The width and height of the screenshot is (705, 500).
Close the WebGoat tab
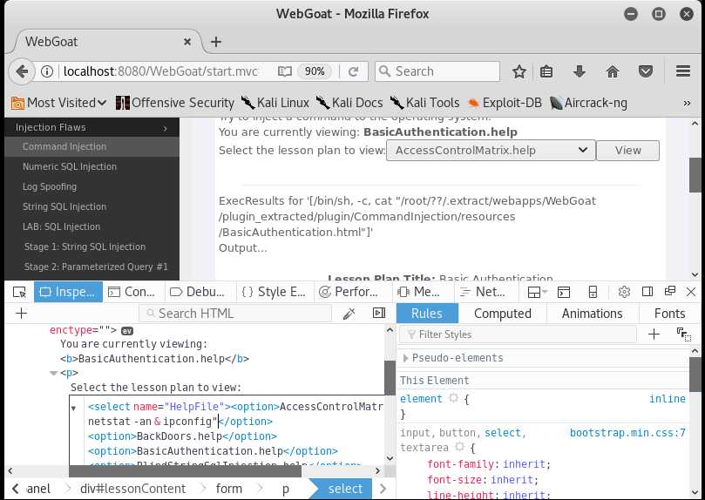pos(187,42)
